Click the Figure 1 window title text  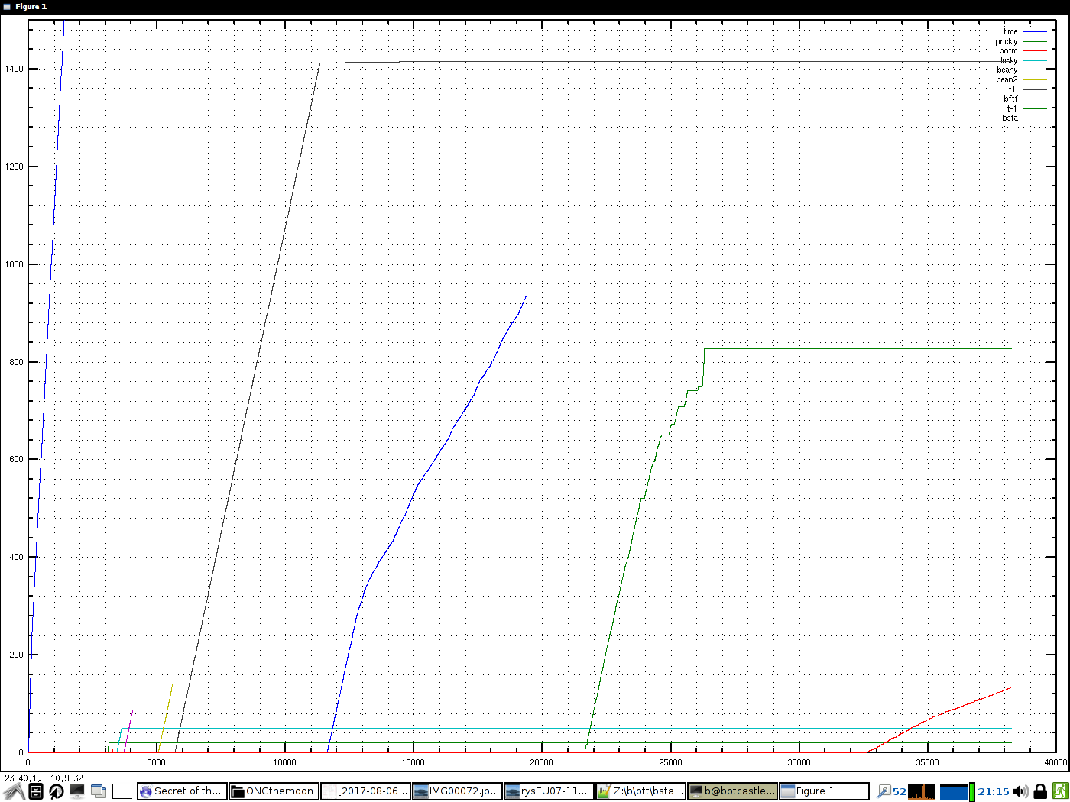click(31, 7)
